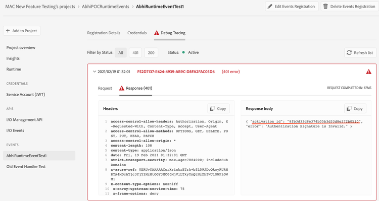Select I/O Management API in the sidebar

click(24, 119)
